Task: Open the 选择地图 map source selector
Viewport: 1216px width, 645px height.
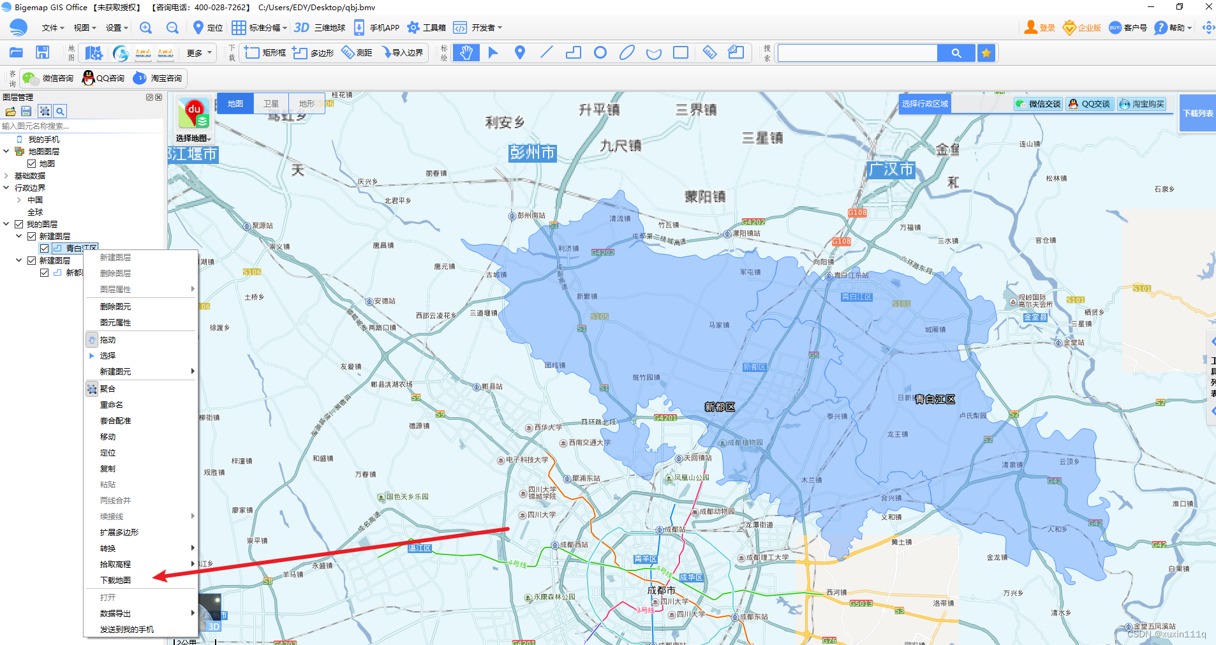Action: click(193, 138)
